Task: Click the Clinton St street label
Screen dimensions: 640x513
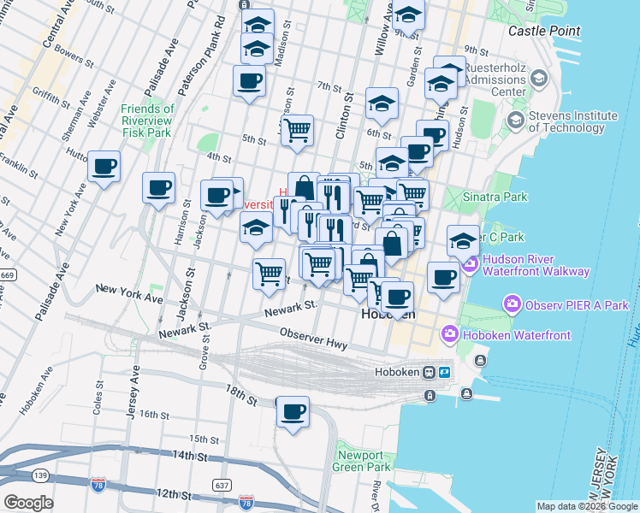Action: [345, 115]
